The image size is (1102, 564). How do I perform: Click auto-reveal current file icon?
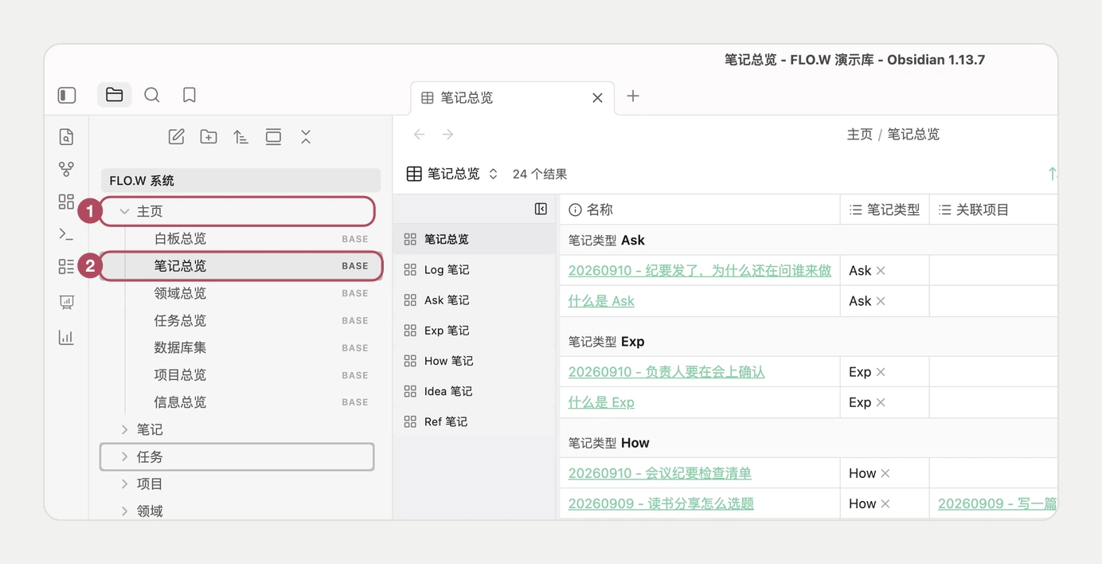click(273, 137)
